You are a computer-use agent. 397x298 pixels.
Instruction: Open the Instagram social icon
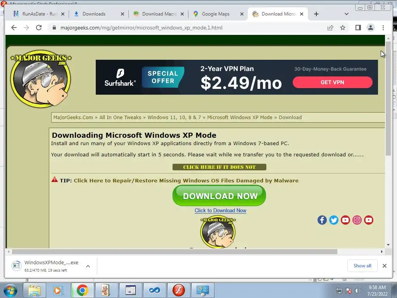pyautogui.click(x=357, y=220)
